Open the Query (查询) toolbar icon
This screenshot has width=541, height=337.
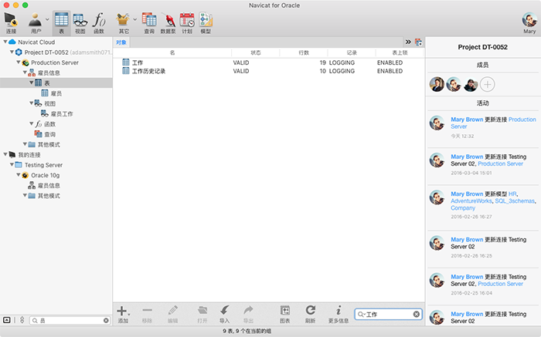[149, 23]
